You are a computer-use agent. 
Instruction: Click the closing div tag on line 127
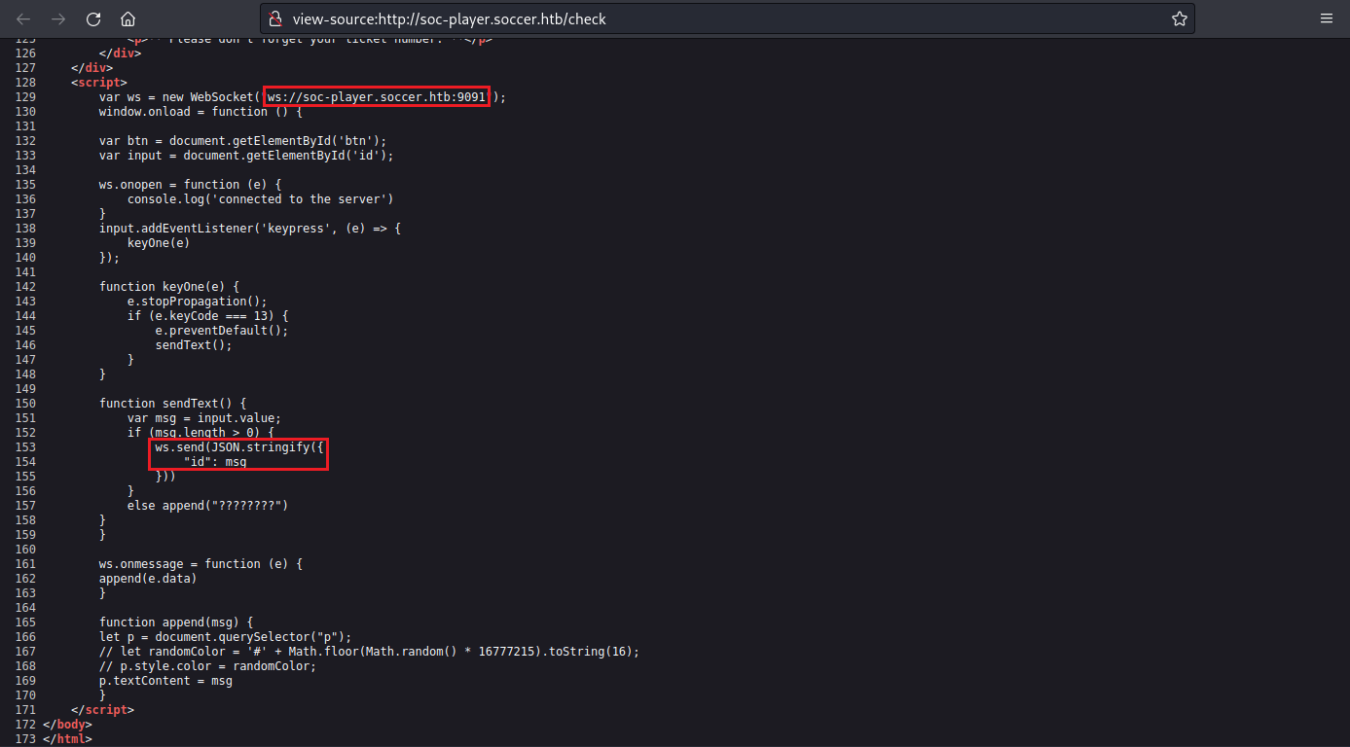click(x=91, y=68)
